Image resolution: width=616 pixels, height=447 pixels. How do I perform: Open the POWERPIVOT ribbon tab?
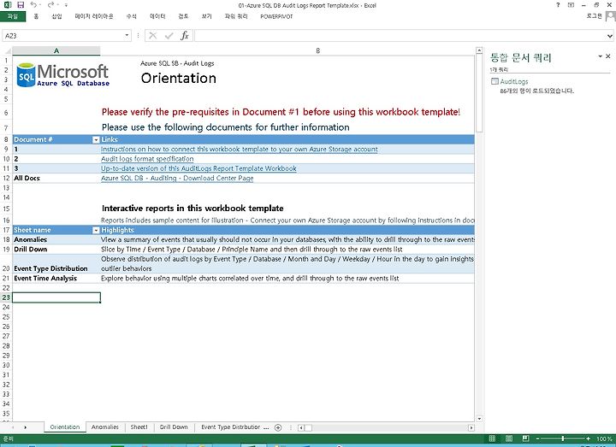tap(276, 16)
